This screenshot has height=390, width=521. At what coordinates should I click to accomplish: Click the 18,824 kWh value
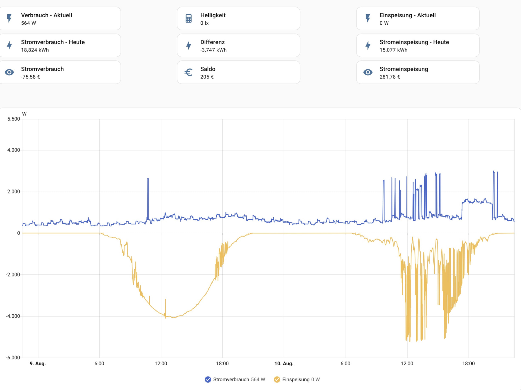pyautogui.click(x=35, y=50)
